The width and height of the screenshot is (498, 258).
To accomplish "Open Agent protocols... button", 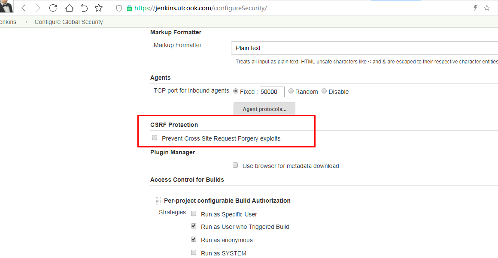I will click(264, 109).
